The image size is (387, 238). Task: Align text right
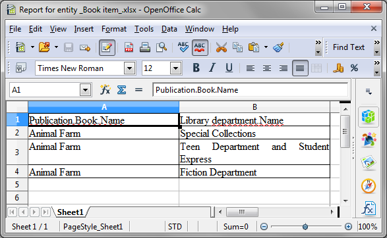pyautogui.click(x=283, y=68)
